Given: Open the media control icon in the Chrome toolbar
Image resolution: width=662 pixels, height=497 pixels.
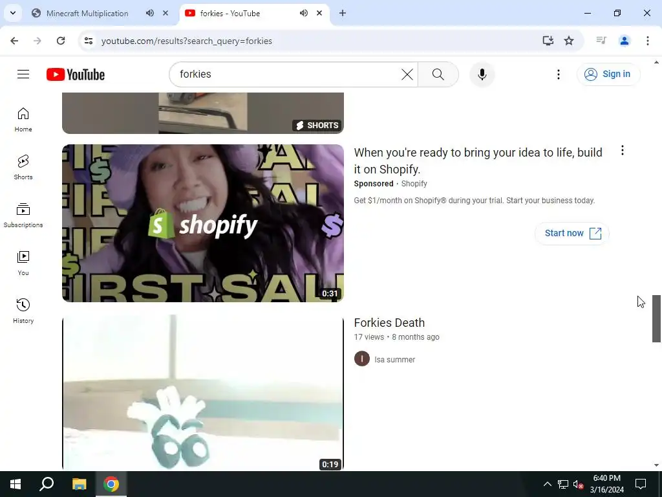Looking at the screenshot, I should tap(601, 41).
